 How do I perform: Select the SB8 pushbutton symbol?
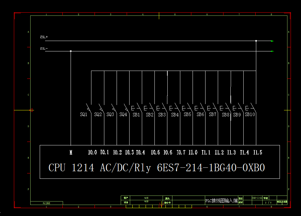[x=225, y=108]
